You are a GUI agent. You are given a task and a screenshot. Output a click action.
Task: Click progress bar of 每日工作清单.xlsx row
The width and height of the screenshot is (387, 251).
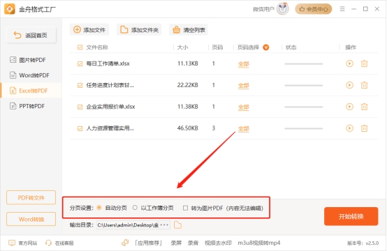[304, 64]
